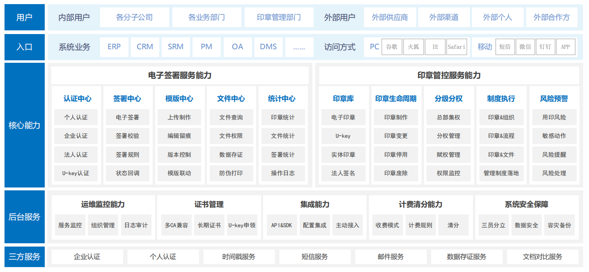The width and height of the screenshot is (589, 272).
Task: Click the 状态回调 item
Action: 128,173
